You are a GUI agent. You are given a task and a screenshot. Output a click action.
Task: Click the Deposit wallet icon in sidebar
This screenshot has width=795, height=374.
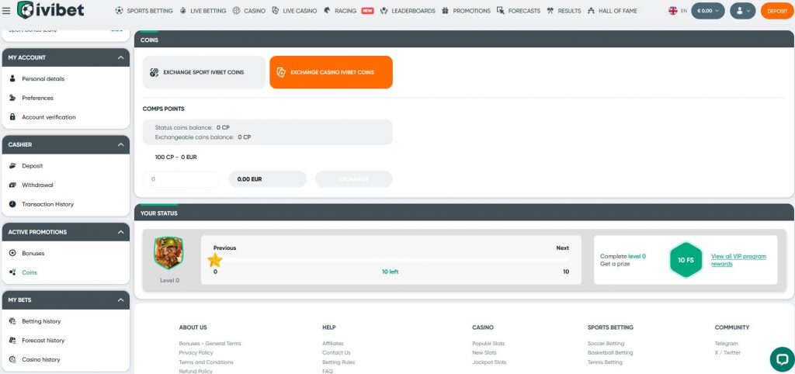click(13, 166)
